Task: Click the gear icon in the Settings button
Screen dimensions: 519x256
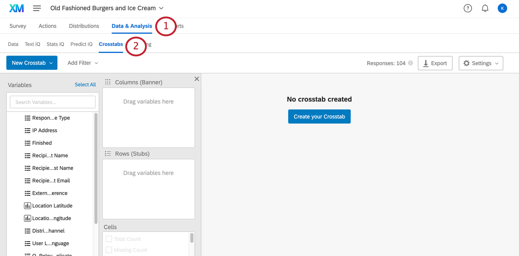Action: (466, 63)
